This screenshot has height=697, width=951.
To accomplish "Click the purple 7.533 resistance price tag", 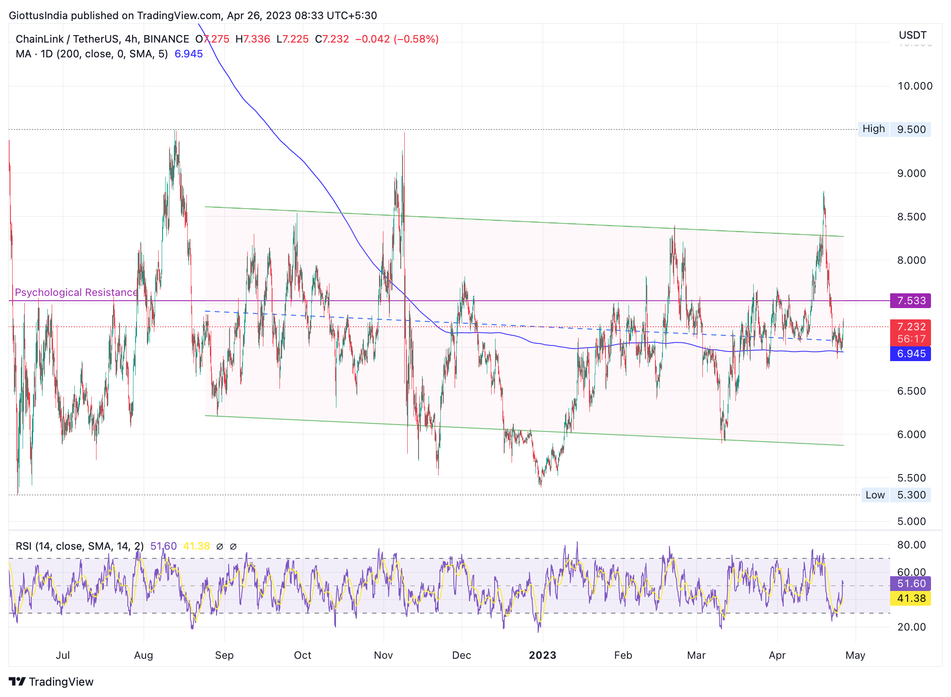I will (911, 301).
